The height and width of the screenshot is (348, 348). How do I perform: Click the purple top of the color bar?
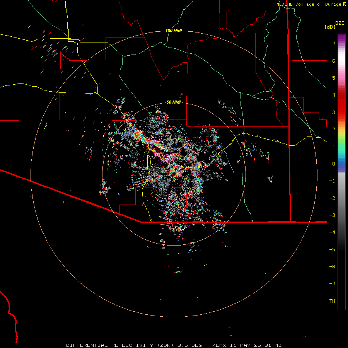click(x=341, y=37)
